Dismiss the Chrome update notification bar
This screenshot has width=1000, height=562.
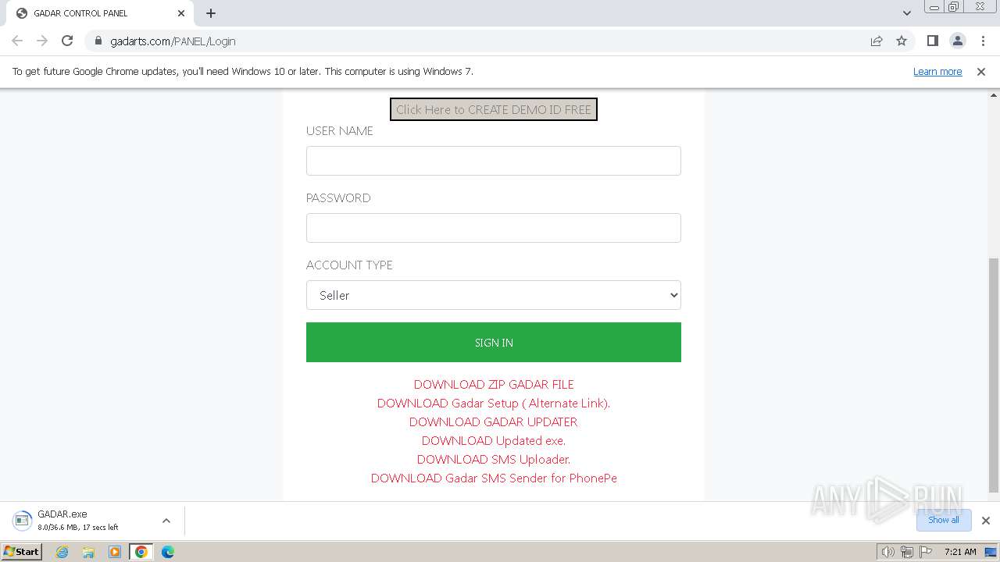pyautogui.click(x=981, y=71)
